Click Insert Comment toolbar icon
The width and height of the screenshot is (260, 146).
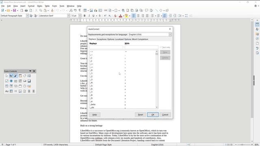[x=147, y=11]
